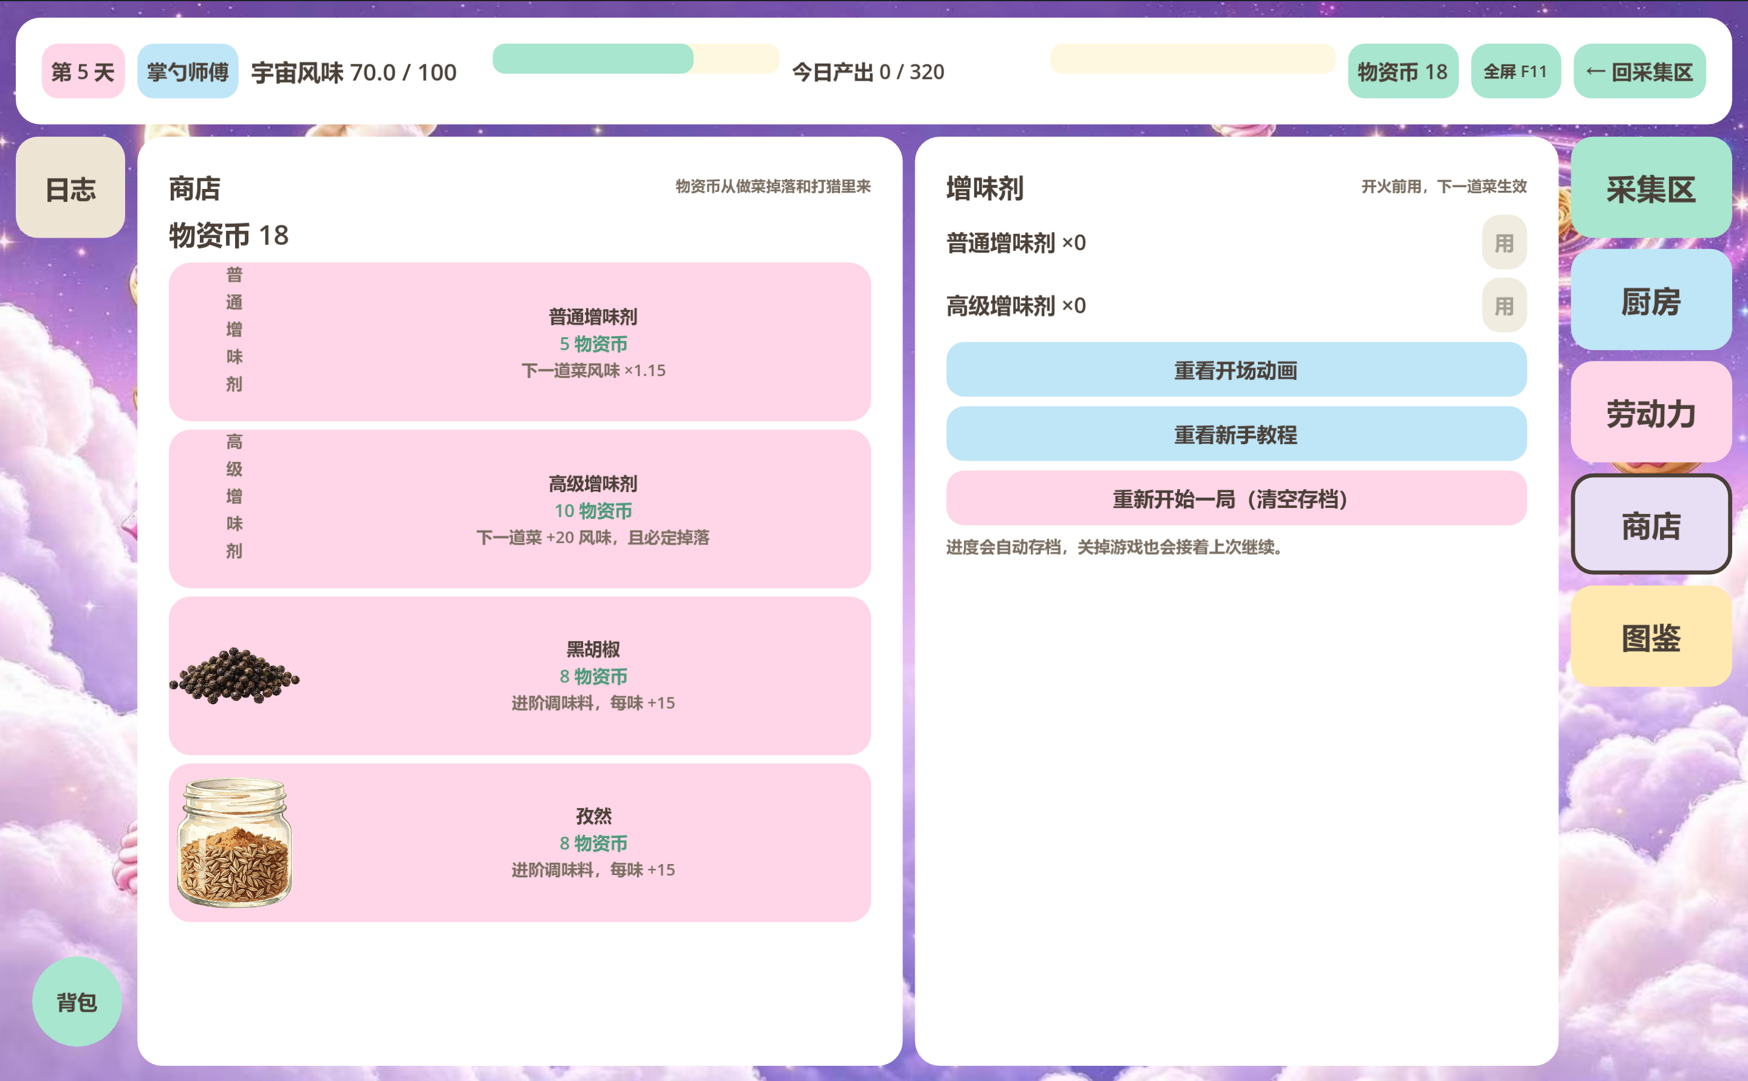The height and width of the screenshot is (1081, 1748).
Task: Select the 商店 tab in sidebar
Action: click(1651, 525)
